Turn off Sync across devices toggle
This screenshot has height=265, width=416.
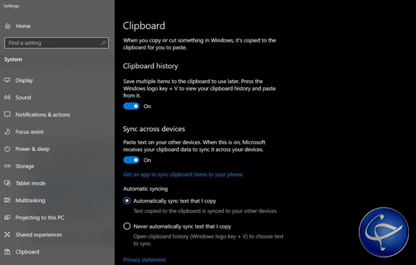[131, 160]
